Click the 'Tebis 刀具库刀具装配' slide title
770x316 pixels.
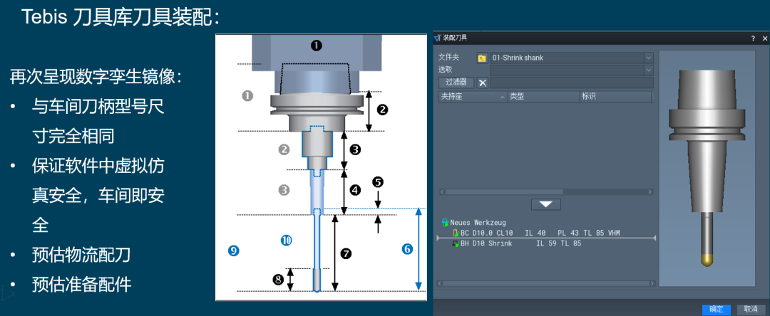[x=120, y=18]
